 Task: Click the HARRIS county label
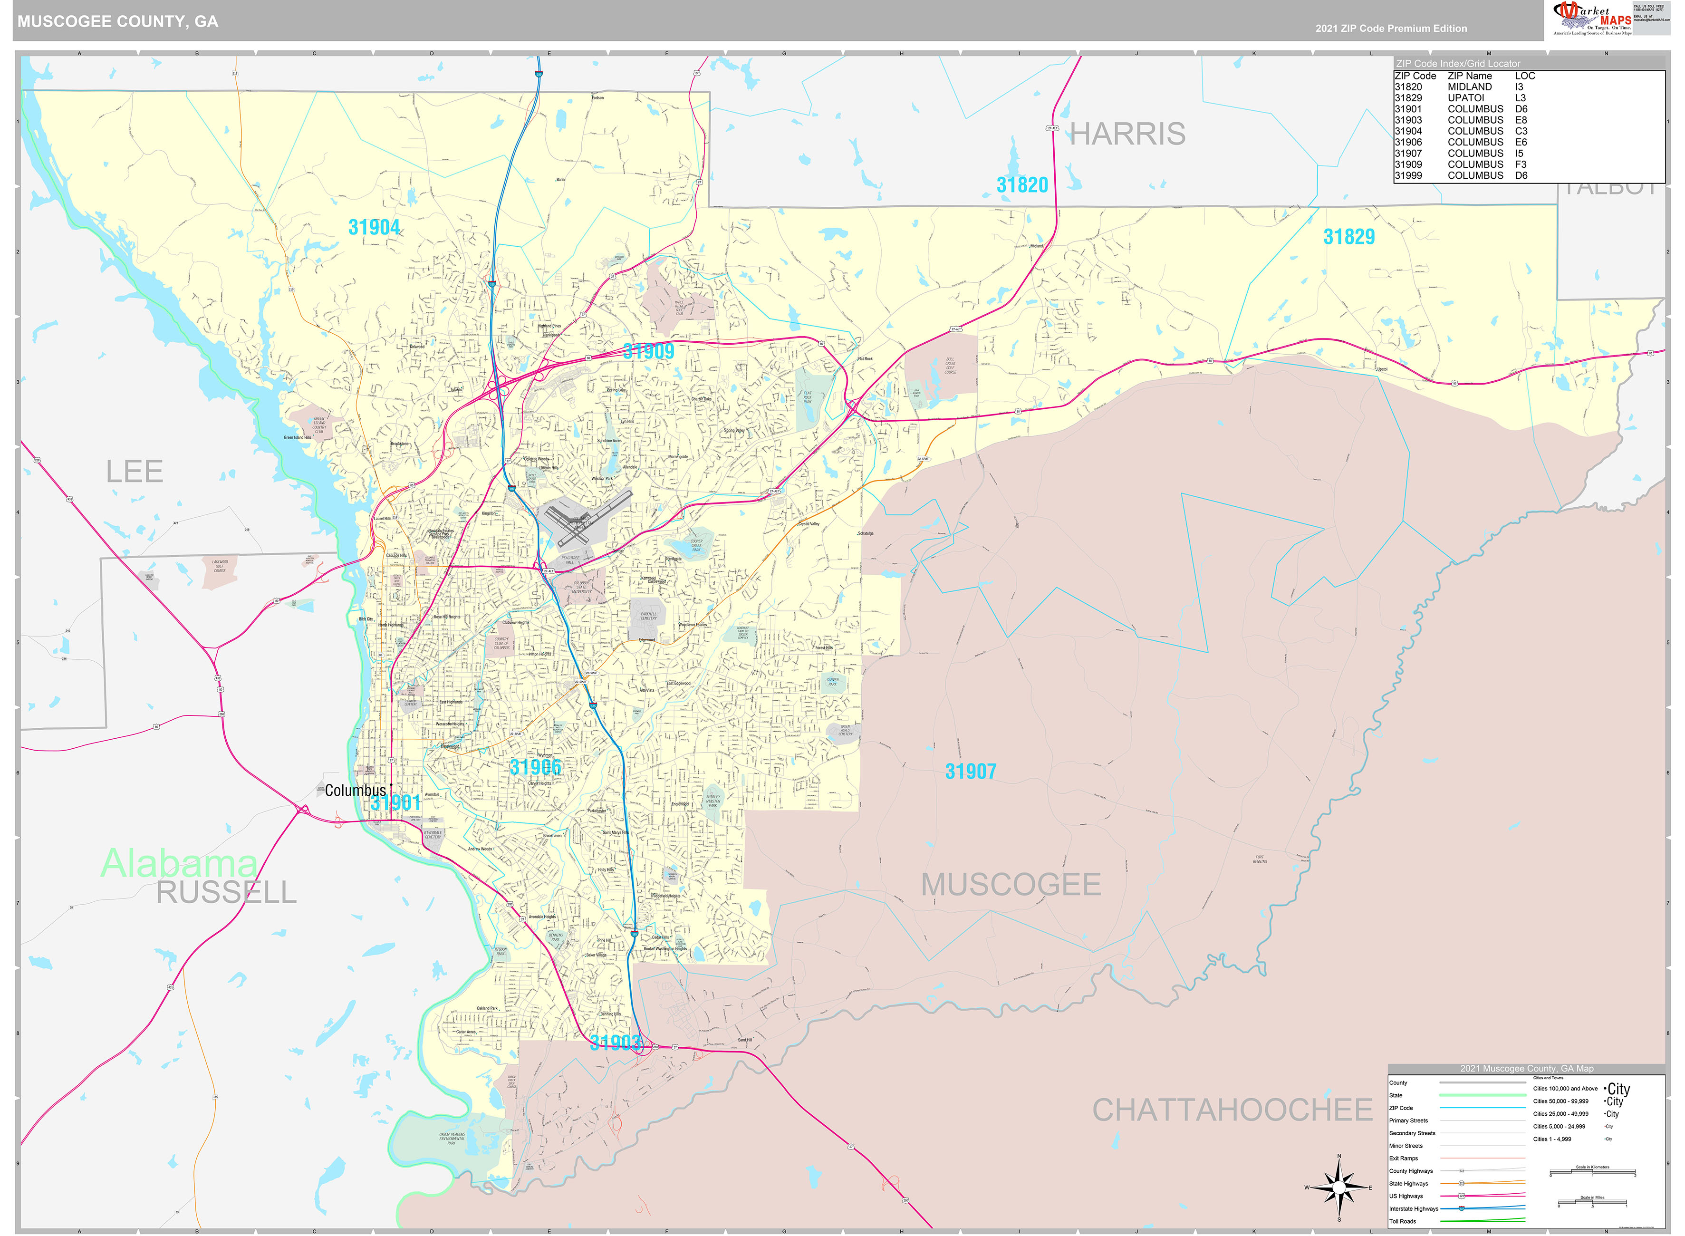point(1127,135)
